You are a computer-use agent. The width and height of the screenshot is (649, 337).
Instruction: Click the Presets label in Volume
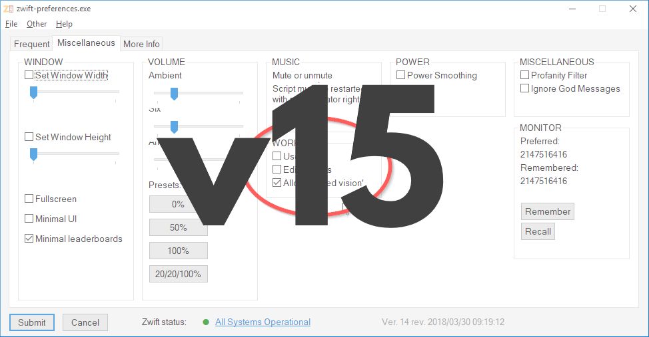[165, 185]
